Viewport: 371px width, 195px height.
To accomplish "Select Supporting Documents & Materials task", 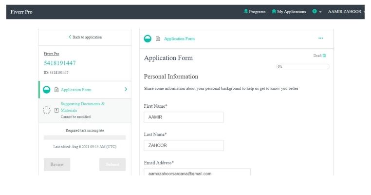I will (x=85, y=110).
